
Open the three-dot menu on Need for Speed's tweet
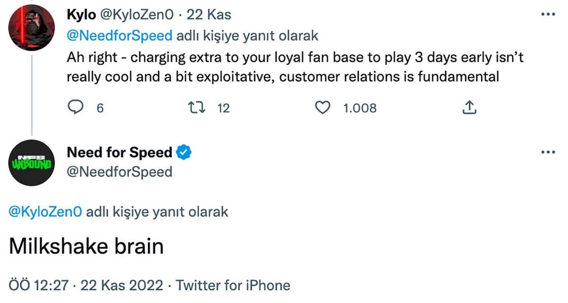click(548, 151)
